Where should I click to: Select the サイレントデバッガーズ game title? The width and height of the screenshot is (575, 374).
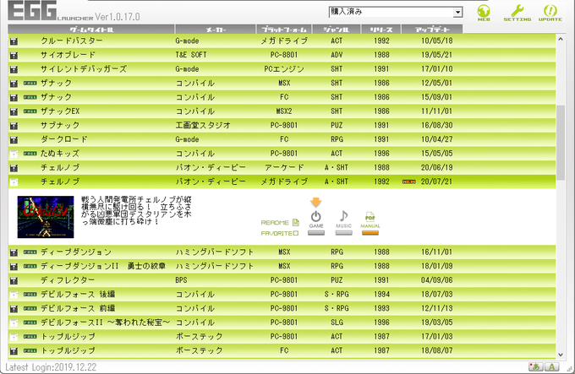coord(84,68)
